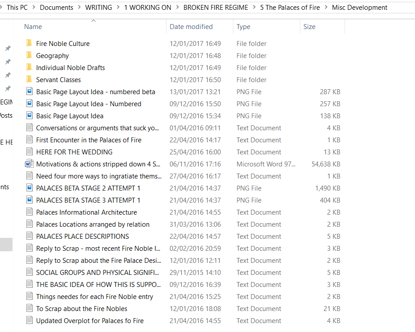
Task: Open 1 WORKING ON in the breadcrumb
Action: [x=148, y=8]
